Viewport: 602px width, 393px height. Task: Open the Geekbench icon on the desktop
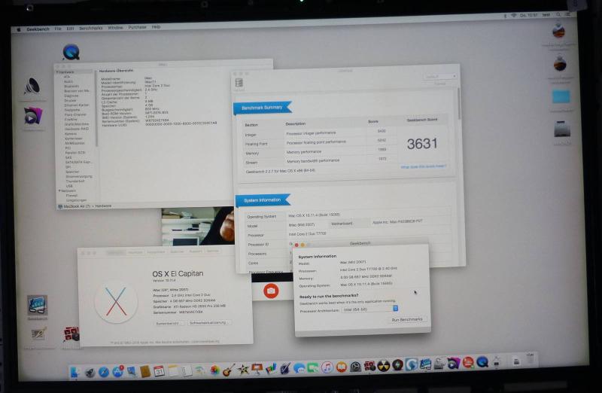(x=37, y=305)
